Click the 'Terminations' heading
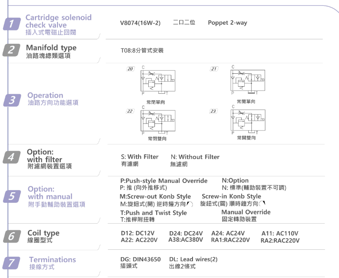Viewport: 339px width, 278px height. [53, 259]
